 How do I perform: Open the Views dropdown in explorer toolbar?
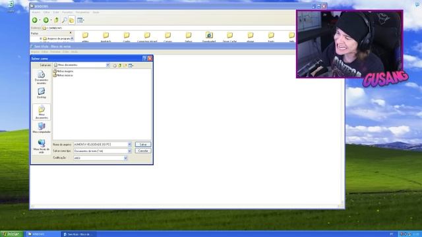(x=80, y=20)
